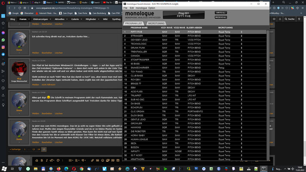Screen dimensions: 306x172
Task: Switch to the PROGRAM LIST tab
Action: tap(134, 23)
